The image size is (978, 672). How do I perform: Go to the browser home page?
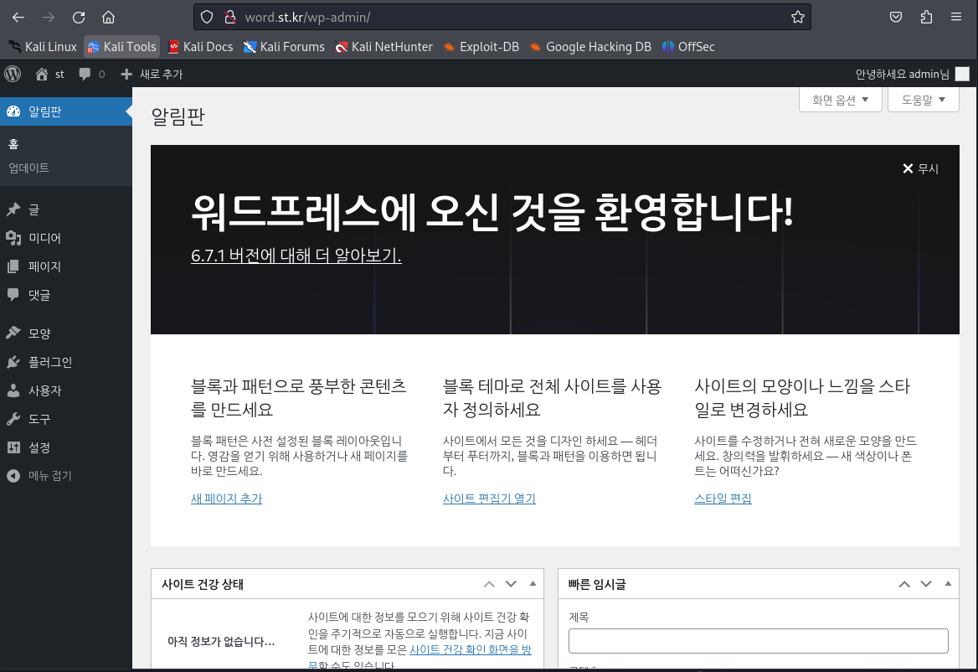tap(109, 18)
